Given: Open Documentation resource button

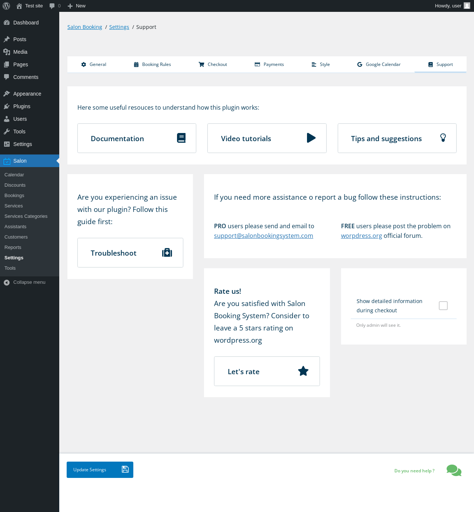Looking at the screenshot, I should point(137,138).
